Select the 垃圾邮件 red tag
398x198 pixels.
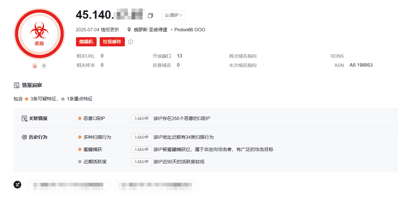[112, 42]
